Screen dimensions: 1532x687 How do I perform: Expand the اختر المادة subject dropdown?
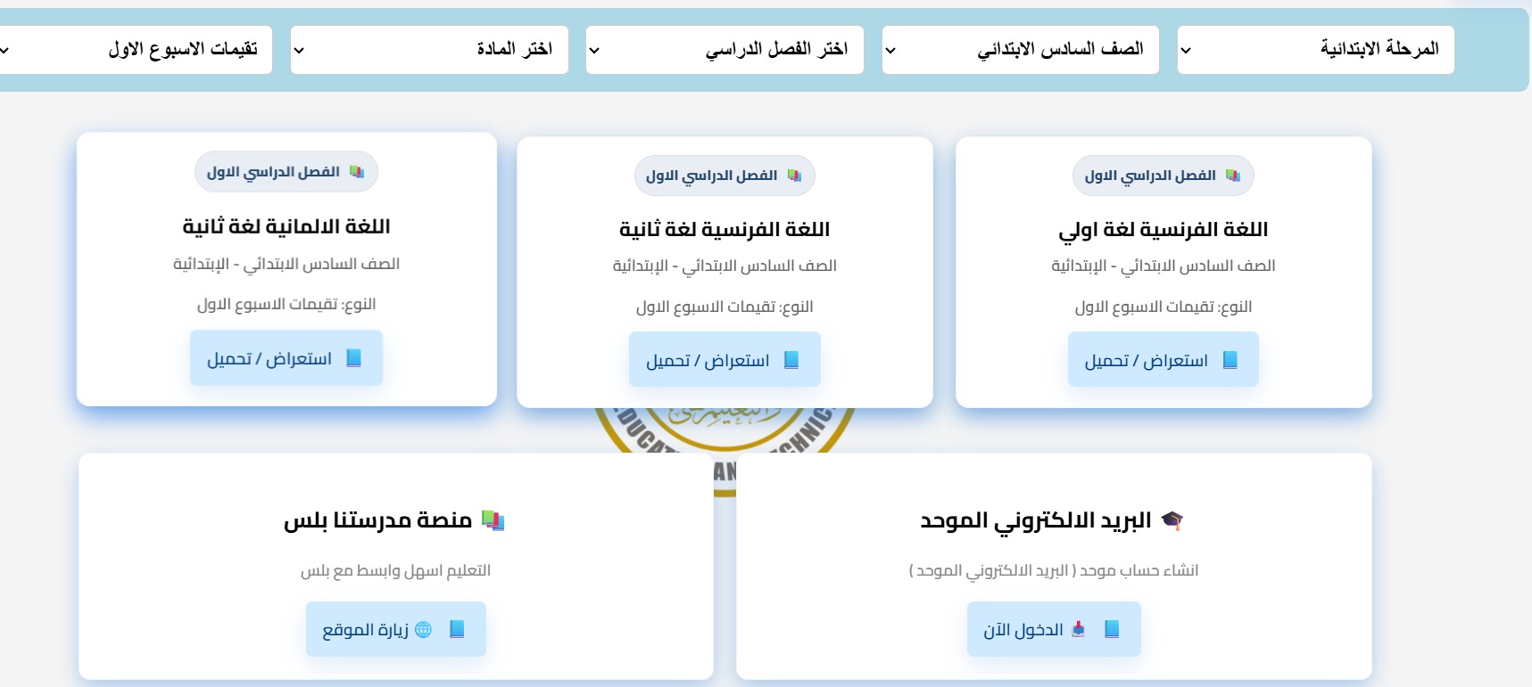point(429,50)
